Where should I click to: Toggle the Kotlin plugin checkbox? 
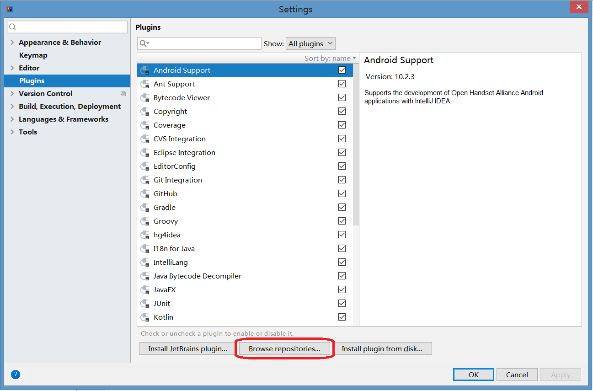(x=342, y=317)
